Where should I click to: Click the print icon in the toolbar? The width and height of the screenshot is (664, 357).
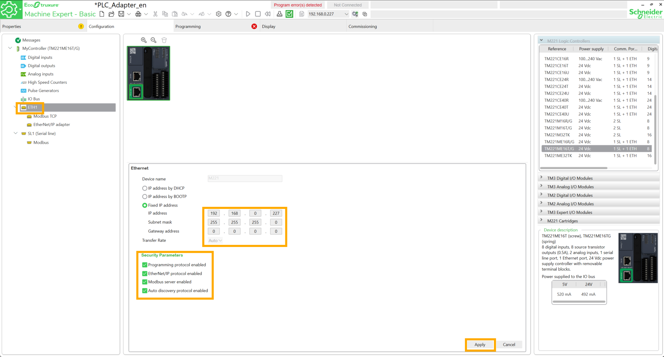[138, 14]
